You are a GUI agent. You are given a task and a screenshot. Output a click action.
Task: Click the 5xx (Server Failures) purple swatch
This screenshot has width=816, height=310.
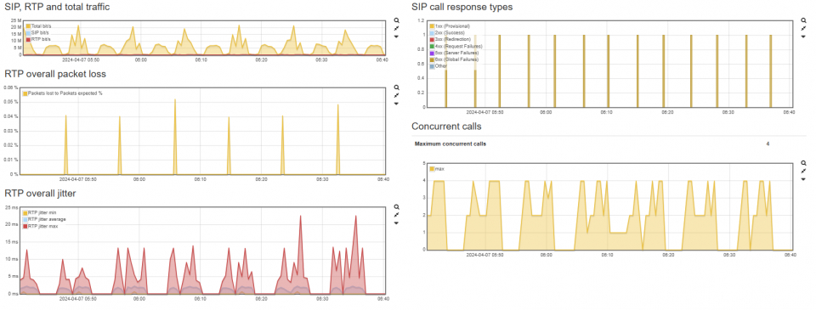[432, 53]
